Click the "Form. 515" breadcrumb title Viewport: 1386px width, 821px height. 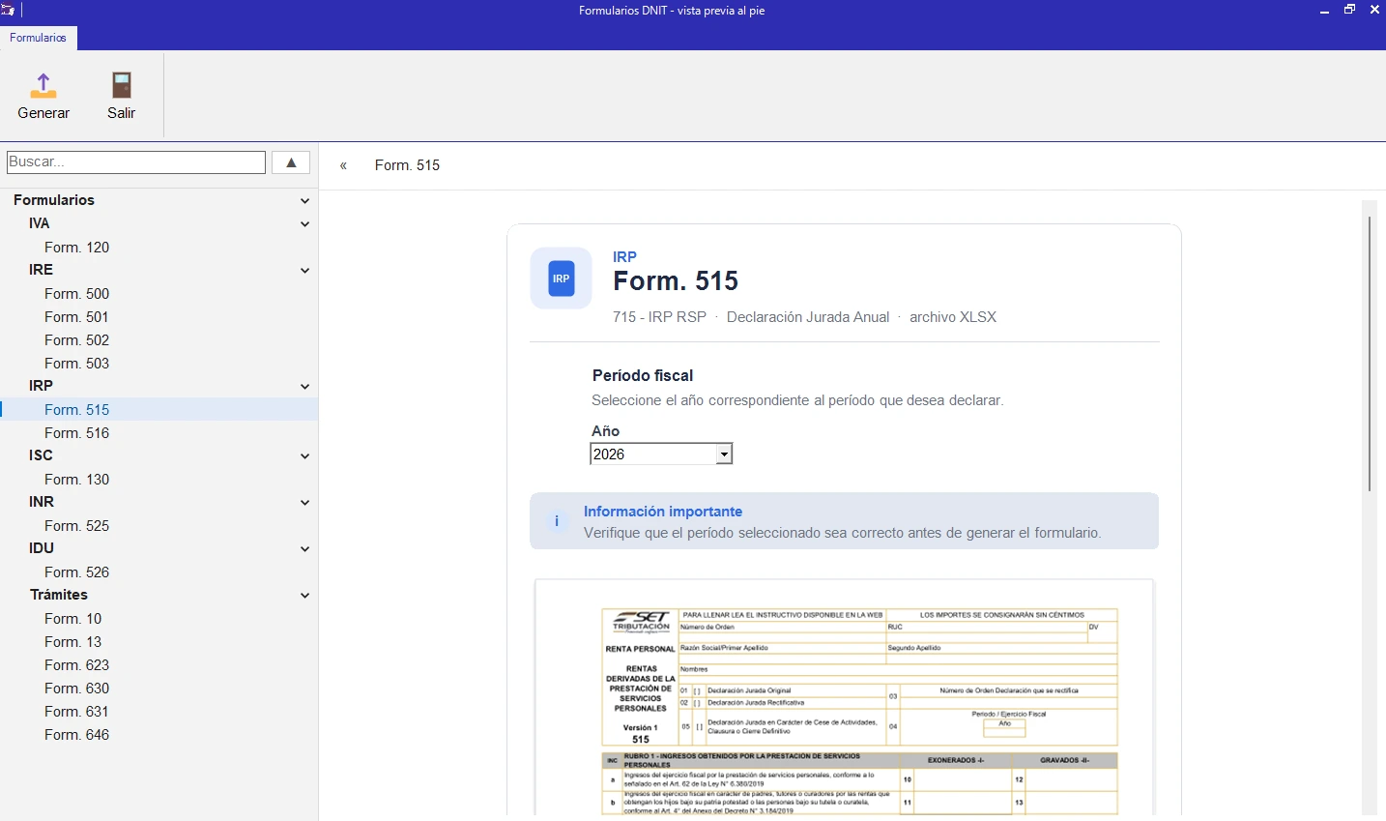click(407, 165)
